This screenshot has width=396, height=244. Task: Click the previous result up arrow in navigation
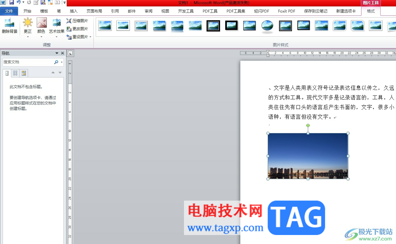[53, 73]
